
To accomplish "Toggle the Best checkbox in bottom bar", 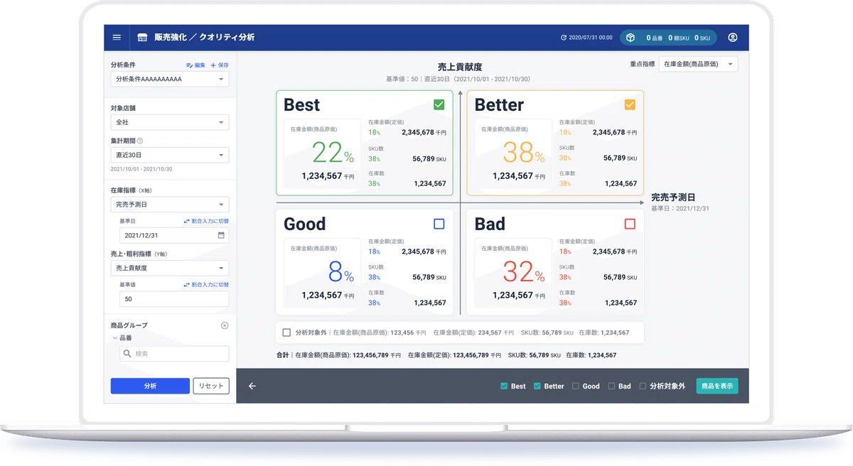I will [504, 386].
